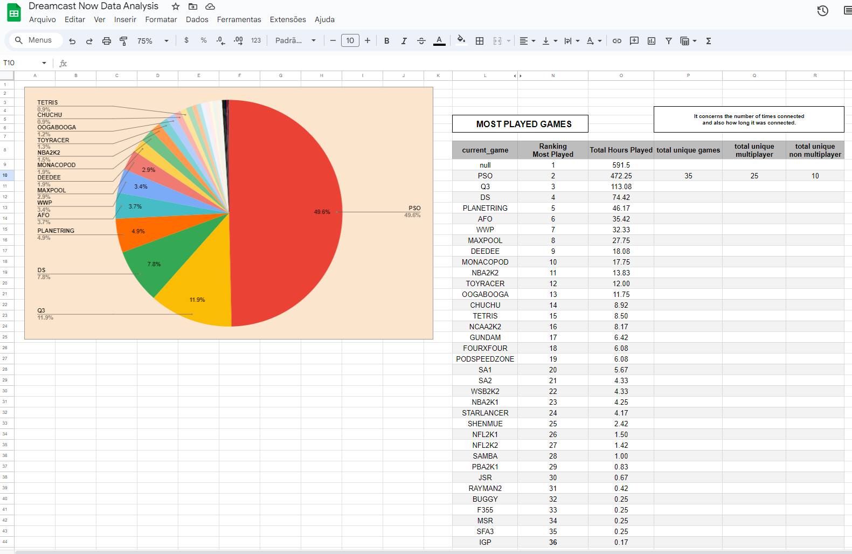
Task: Click the red PSO pie slice
Action: pyautogui.click(x=286, y=213)
